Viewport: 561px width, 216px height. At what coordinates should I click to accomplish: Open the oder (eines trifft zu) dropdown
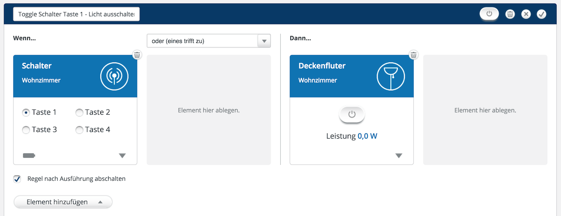209,41
